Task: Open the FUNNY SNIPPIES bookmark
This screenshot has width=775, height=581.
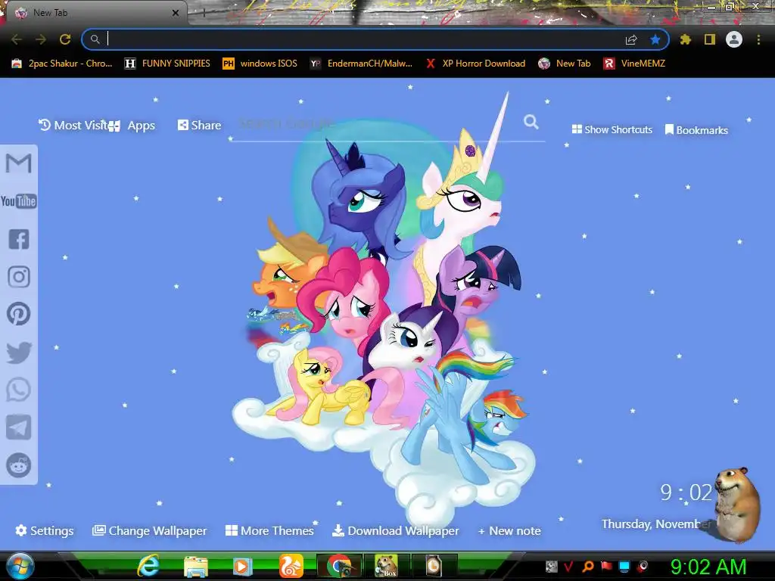Action: pyautogui.click(x=167, y=64)
